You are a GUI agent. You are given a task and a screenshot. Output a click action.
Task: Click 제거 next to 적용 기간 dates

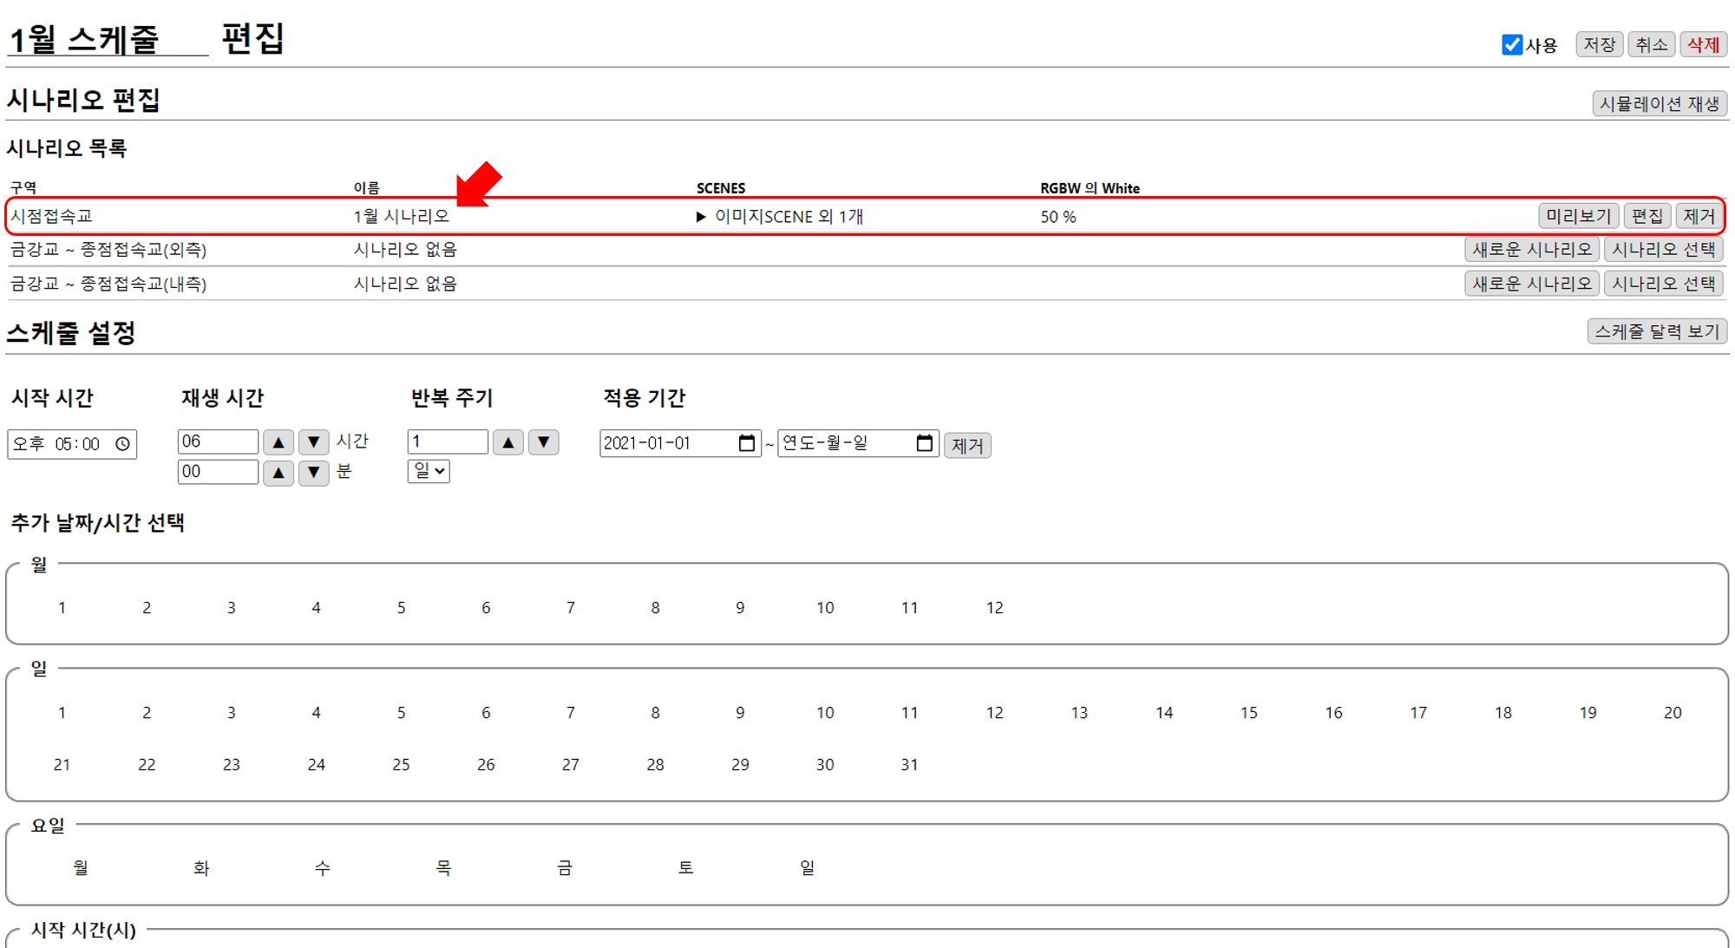(x=967, y=446)
